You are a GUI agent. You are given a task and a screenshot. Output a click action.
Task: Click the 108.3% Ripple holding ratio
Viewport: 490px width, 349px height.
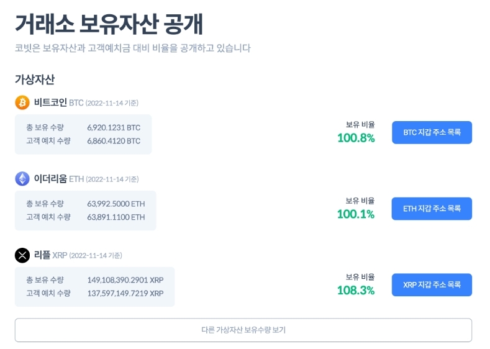pyautogui.click(x=356, y=291)
